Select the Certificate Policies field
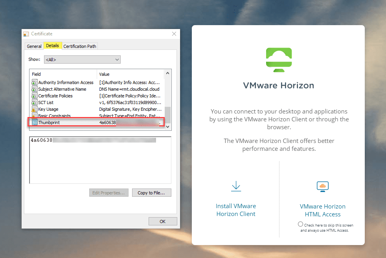The height and width of the screenshot is (258, 386). [97, 96]
